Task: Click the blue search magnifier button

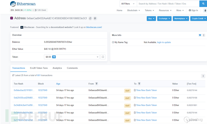Action: 203,4
